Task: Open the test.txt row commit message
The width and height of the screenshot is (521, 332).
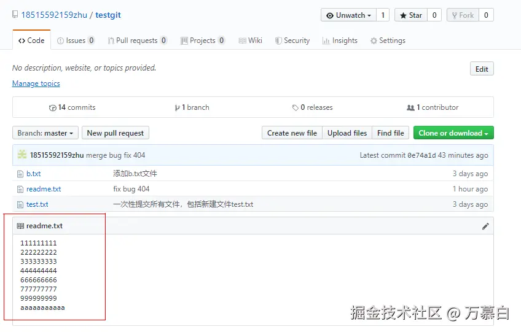Action: (183, 204)
